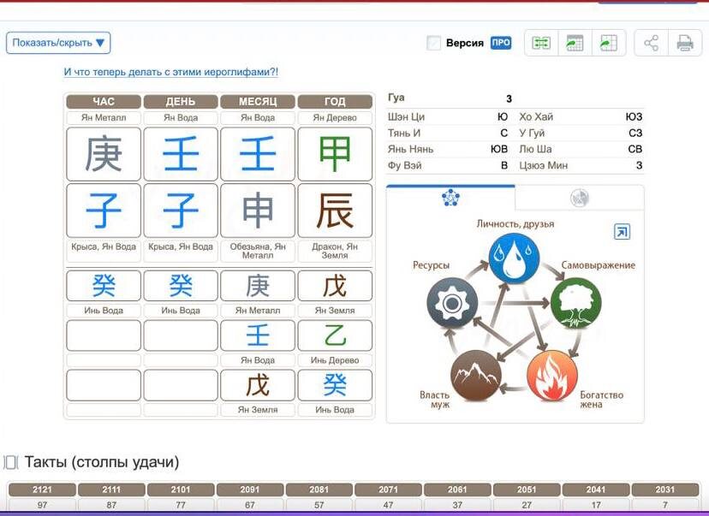The height and width of the screenshot is (516, 709).
Task: Click the Fire element circle
Action: click(x=552, y=376)
